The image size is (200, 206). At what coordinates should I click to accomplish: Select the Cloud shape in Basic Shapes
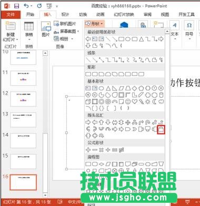(x=161, y=101)
